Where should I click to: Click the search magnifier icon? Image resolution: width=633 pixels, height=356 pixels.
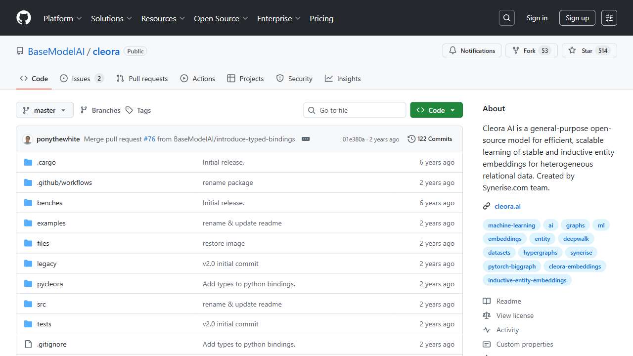pos(506,17)
